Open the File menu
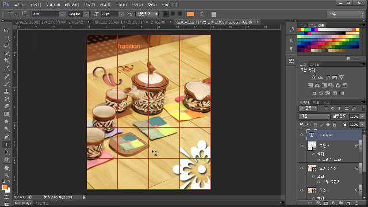The image size is (368, 207). pos(20,5)
